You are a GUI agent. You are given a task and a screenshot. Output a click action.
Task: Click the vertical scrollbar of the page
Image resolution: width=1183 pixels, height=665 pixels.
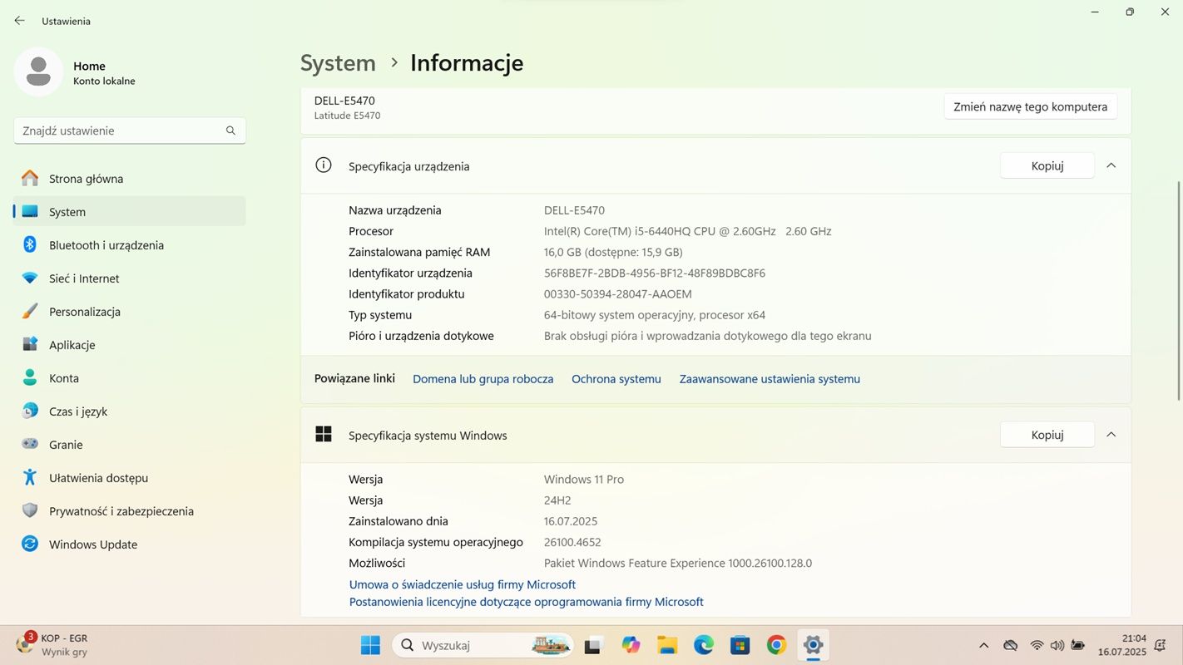(x=1177, y=289)
